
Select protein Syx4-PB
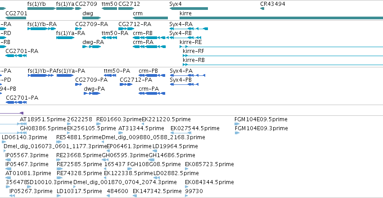[x=184, y=84]
